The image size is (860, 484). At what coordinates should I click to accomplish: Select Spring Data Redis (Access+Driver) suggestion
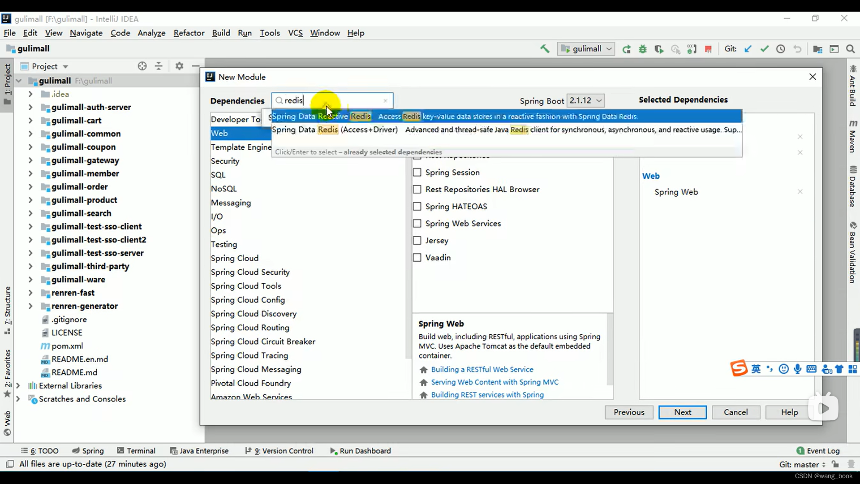[507, 130]
